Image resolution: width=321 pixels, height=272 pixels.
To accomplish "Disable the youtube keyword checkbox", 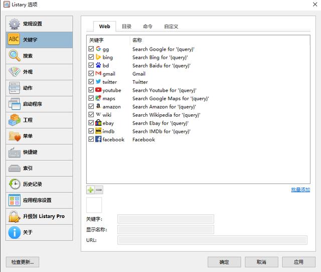I will 91,90.
